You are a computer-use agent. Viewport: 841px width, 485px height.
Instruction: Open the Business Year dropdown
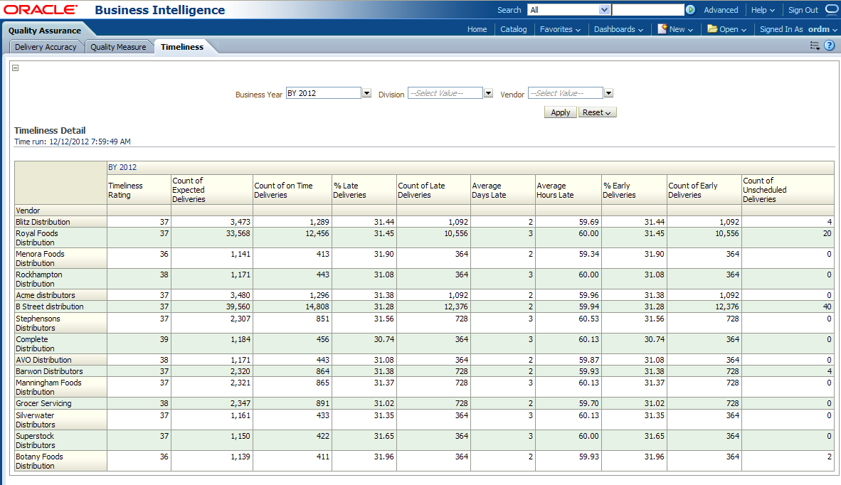pyautogui.click(x=366, y=93)
